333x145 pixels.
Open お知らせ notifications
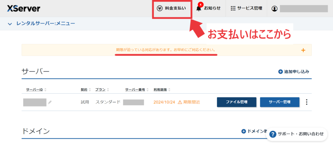point(208,8)
